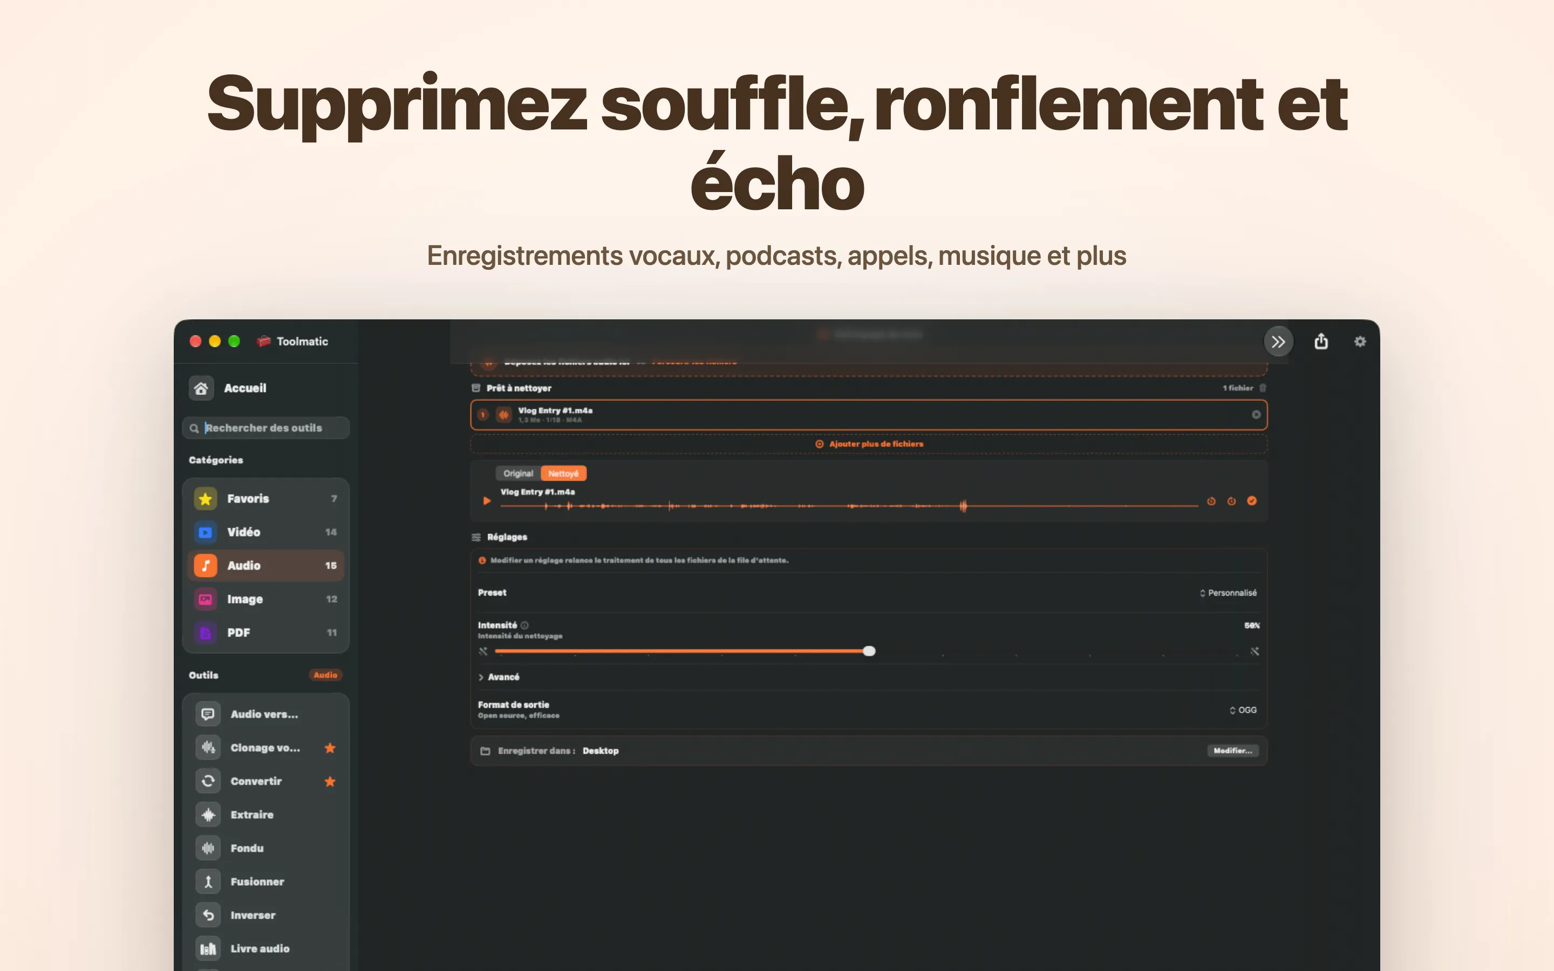The image size is (1554, 971).
Task: Select the Vidéo category
Action: (266, 532)
